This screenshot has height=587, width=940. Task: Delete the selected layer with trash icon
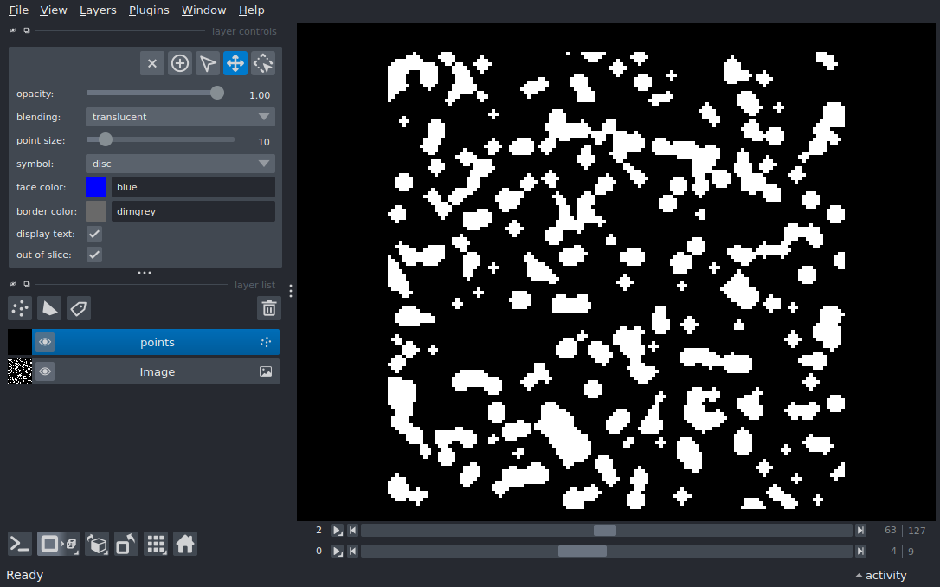coord(268,308)
